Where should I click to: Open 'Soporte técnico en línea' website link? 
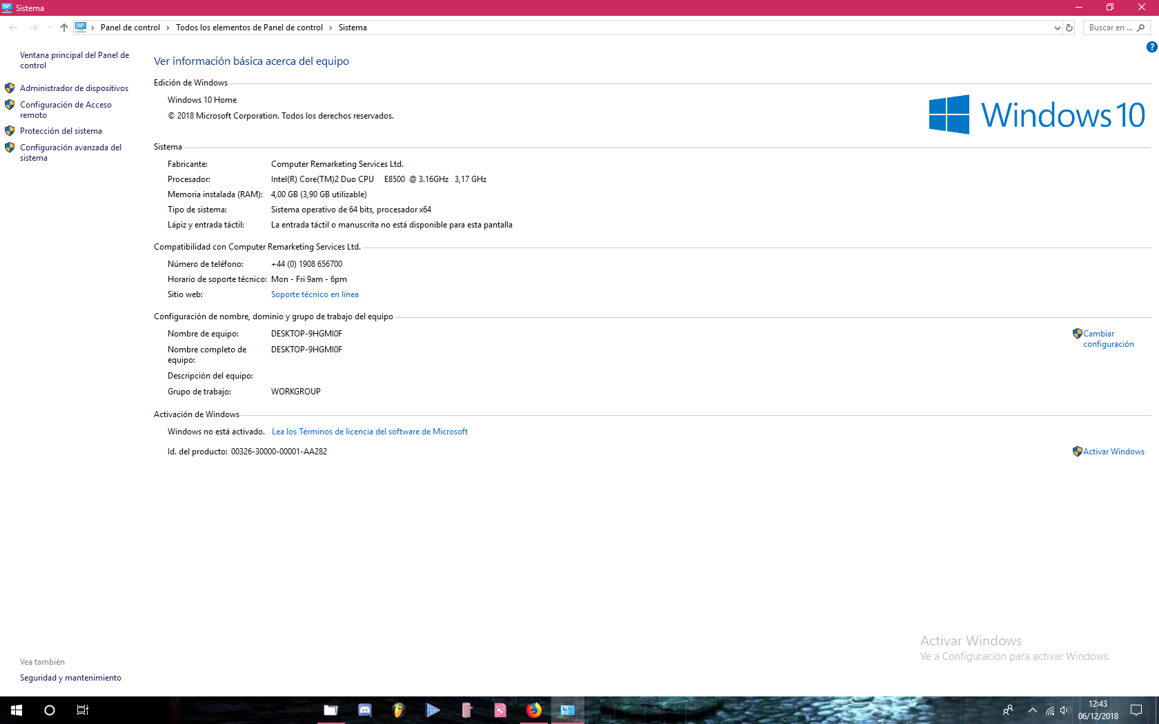coord(315,294)
